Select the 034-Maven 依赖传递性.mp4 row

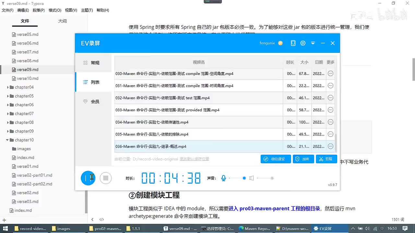[225, 122]
